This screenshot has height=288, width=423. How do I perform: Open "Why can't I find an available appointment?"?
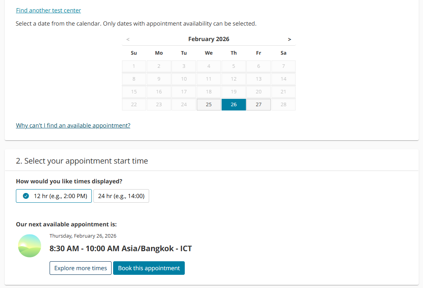pyautogui.click(x=73, y=126)
